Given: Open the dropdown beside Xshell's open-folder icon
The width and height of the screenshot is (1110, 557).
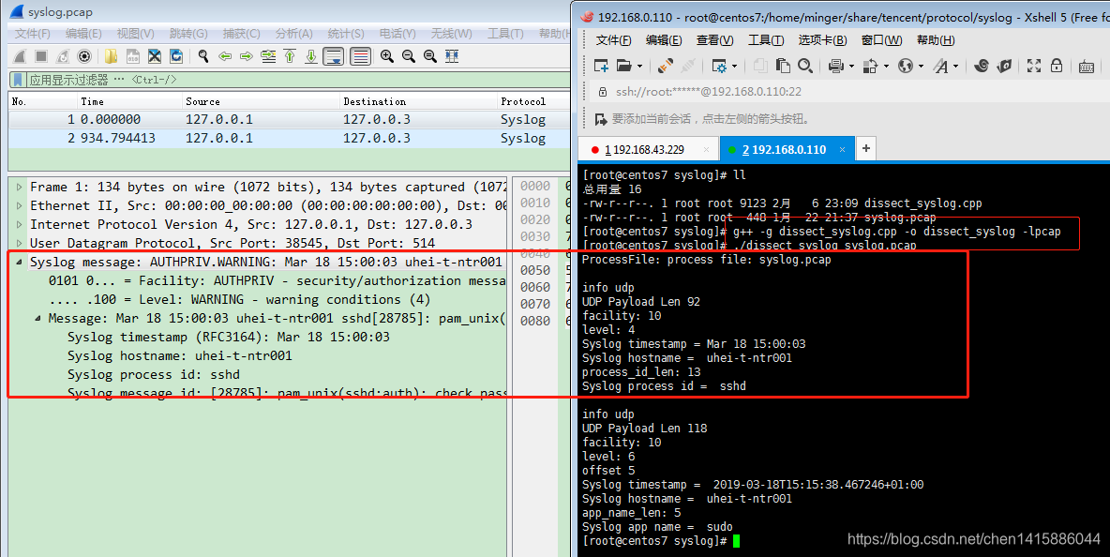Looking at the screenshot, I should [640, 68].
